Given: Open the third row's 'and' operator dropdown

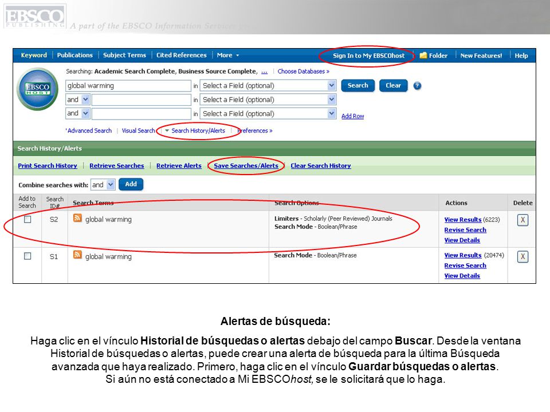Looking at the screenshot, I should [x=85, y=113].
